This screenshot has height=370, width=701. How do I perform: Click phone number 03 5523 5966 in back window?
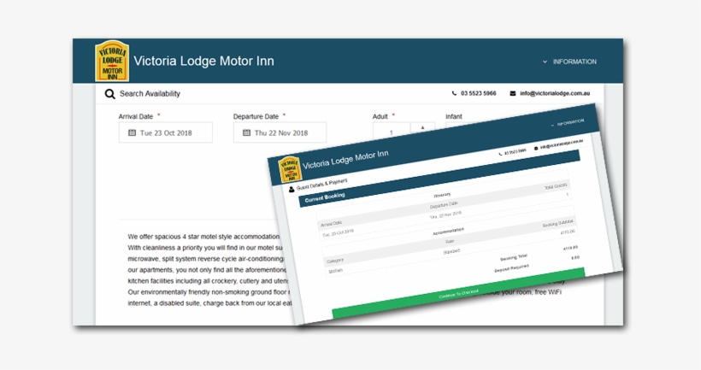coord(479,93)
